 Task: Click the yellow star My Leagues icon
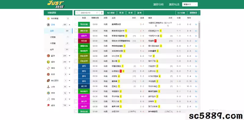48,18
